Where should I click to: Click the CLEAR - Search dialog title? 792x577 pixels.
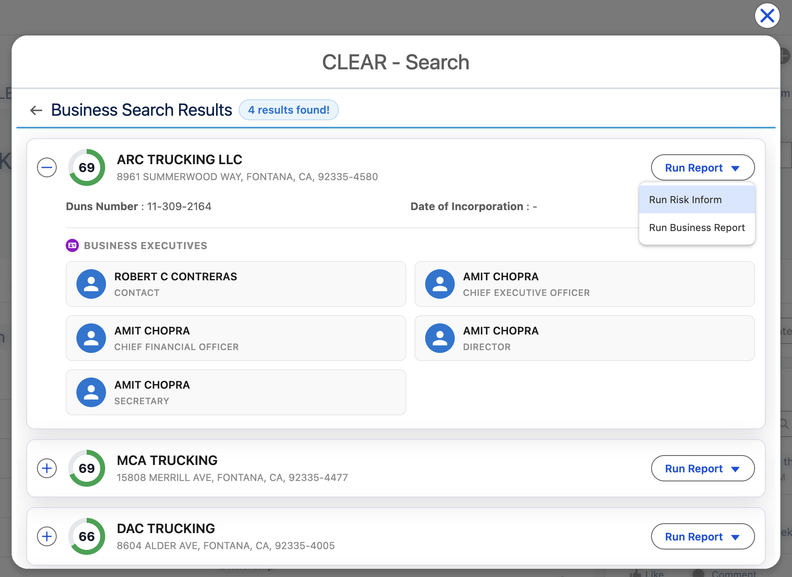[x=396, y=62]
